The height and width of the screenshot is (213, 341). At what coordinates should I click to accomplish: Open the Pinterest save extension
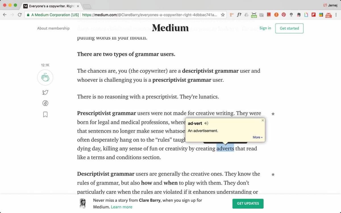click(x=284, y=15)
